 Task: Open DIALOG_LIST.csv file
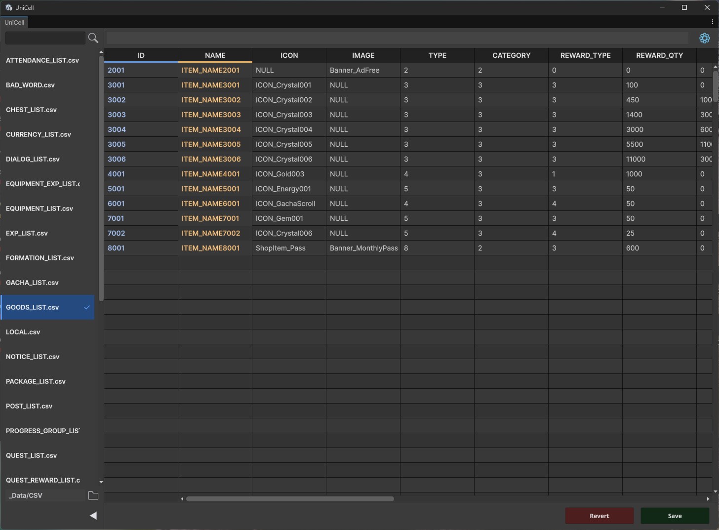[47, 159]
